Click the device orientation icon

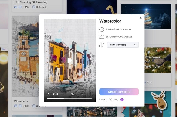pos(102,45)
